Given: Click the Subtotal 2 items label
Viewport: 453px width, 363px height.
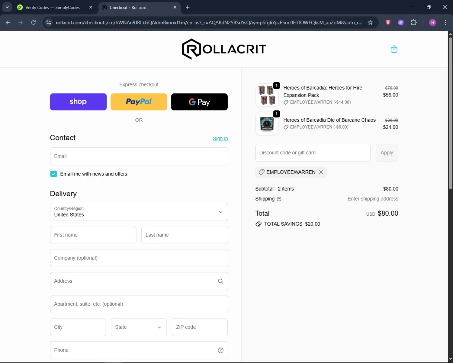Looking at the screenshot, I should click(275, 189).
